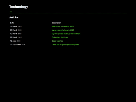Select the '05 March 2025' date cell
The width and height of the screenshot is (136, 102).
16,30
